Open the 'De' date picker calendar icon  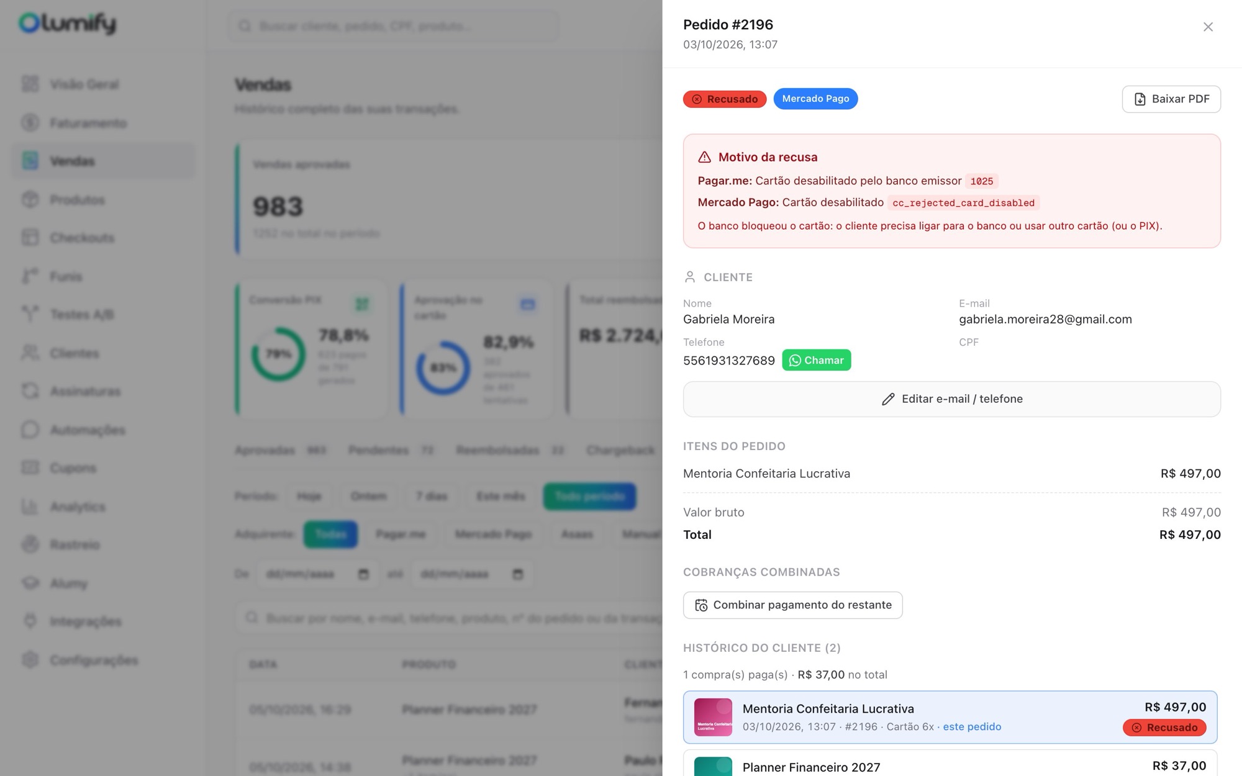[363, 574]
